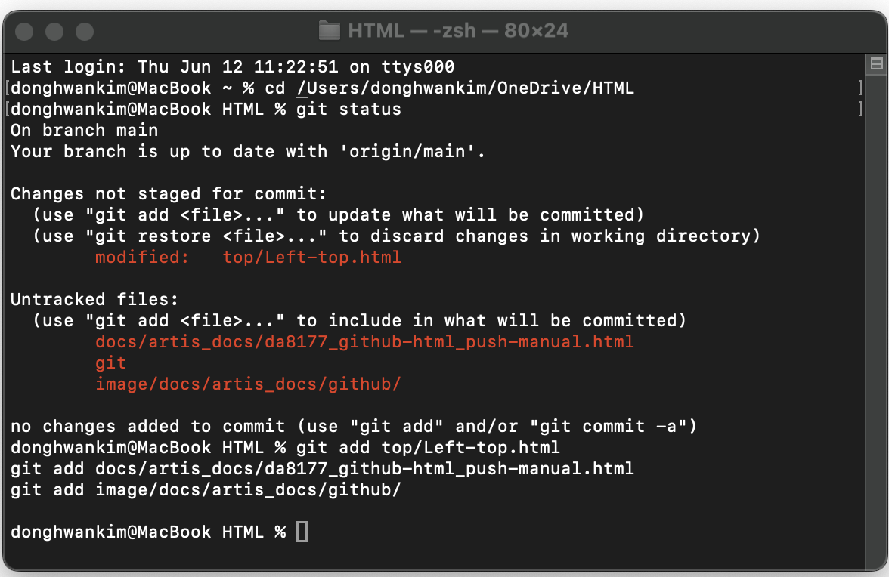Screen dimensions: 889x577
Task: Click the red top/Left-top.html modified path
Action: pyautogui.click(x=311, y=257)
